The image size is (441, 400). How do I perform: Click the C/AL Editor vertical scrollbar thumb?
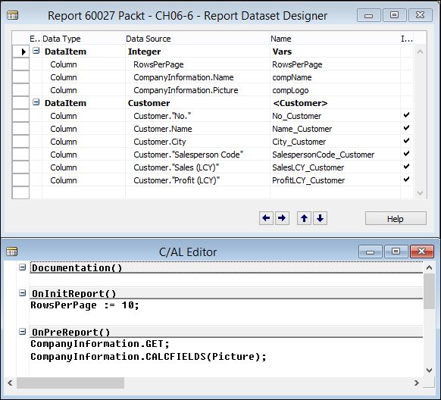click(429, 292)
